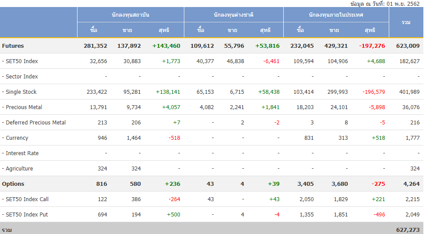This screenshot has height=234, width=426.
Task: Click SET50 Index Put total 2,049
Action: (413, 214)
